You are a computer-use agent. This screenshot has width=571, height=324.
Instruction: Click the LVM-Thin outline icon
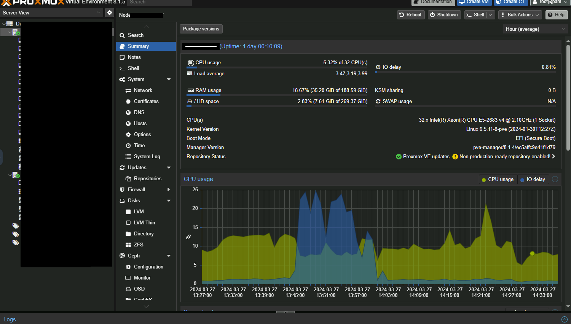pyautogui.click(x=128, y=223)
